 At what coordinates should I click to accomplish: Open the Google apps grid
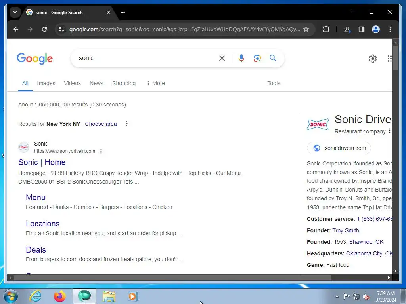(389, 59)
